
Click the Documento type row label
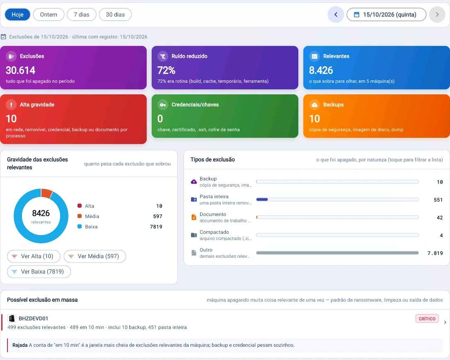tap(213, 214)
